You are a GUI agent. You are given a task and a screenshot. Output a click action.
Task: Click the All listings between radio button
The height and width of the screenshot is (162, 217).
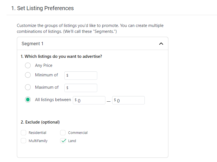[x=28, y=99]
